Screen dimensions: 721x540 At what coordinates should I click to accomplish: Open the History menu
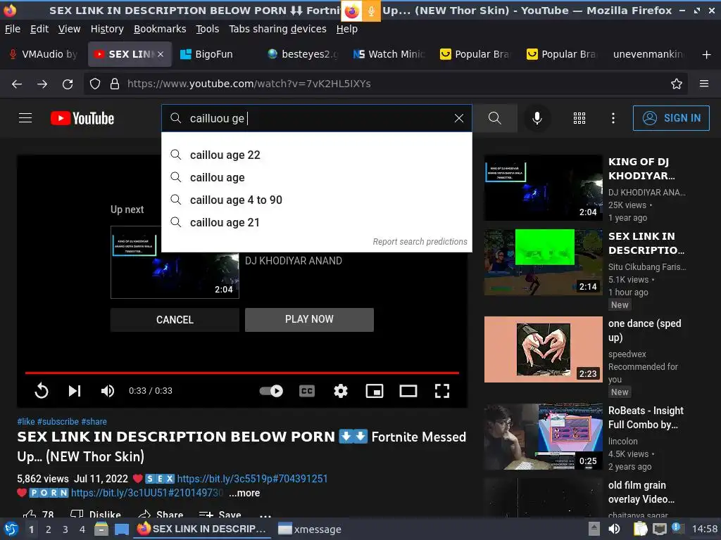pos(107,29)
